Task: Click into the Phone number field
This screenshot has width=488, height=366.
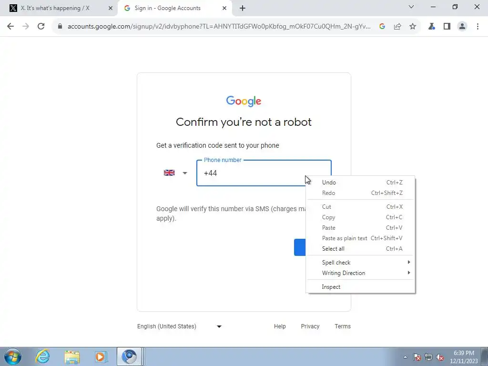Action: point(264,173)
